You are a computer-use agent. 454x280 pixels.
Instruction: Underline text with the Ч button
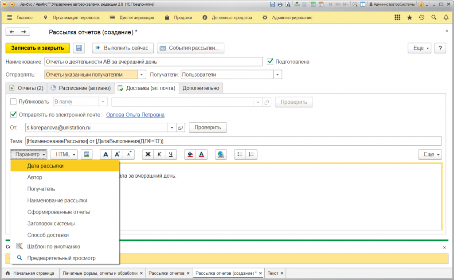(x=170, y=154)
